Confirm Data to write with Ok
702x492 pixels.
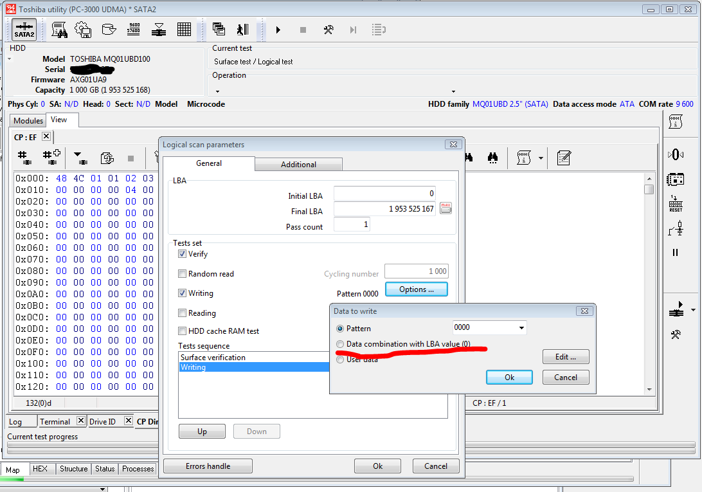510,378
